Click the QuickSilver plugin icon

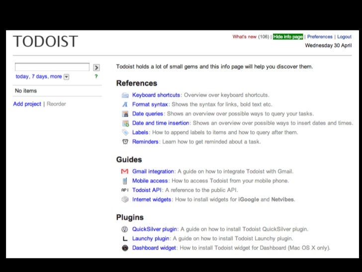click(x=125, y=229)
